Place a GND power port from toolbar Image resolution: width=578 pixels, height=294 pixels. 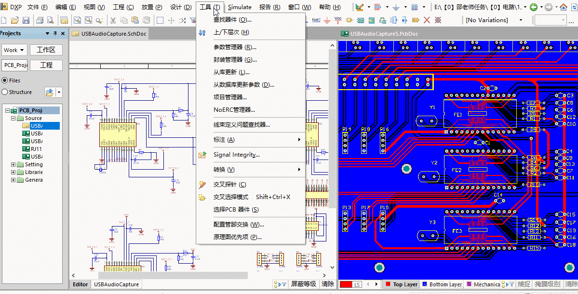(327, 20)
